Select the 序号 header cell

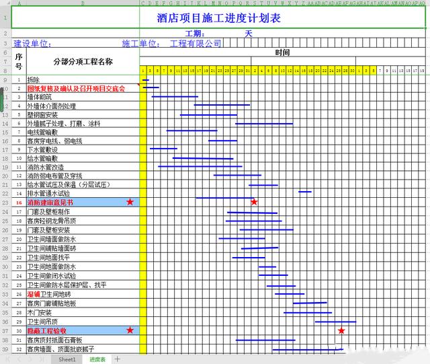pos(19,61)
